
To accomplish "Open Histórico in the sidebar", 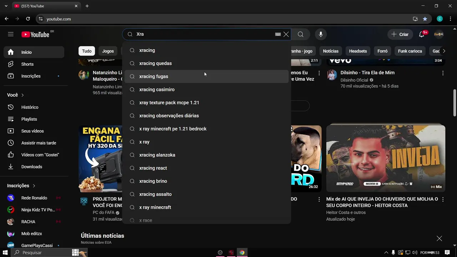I will click(x=34, y=107).
